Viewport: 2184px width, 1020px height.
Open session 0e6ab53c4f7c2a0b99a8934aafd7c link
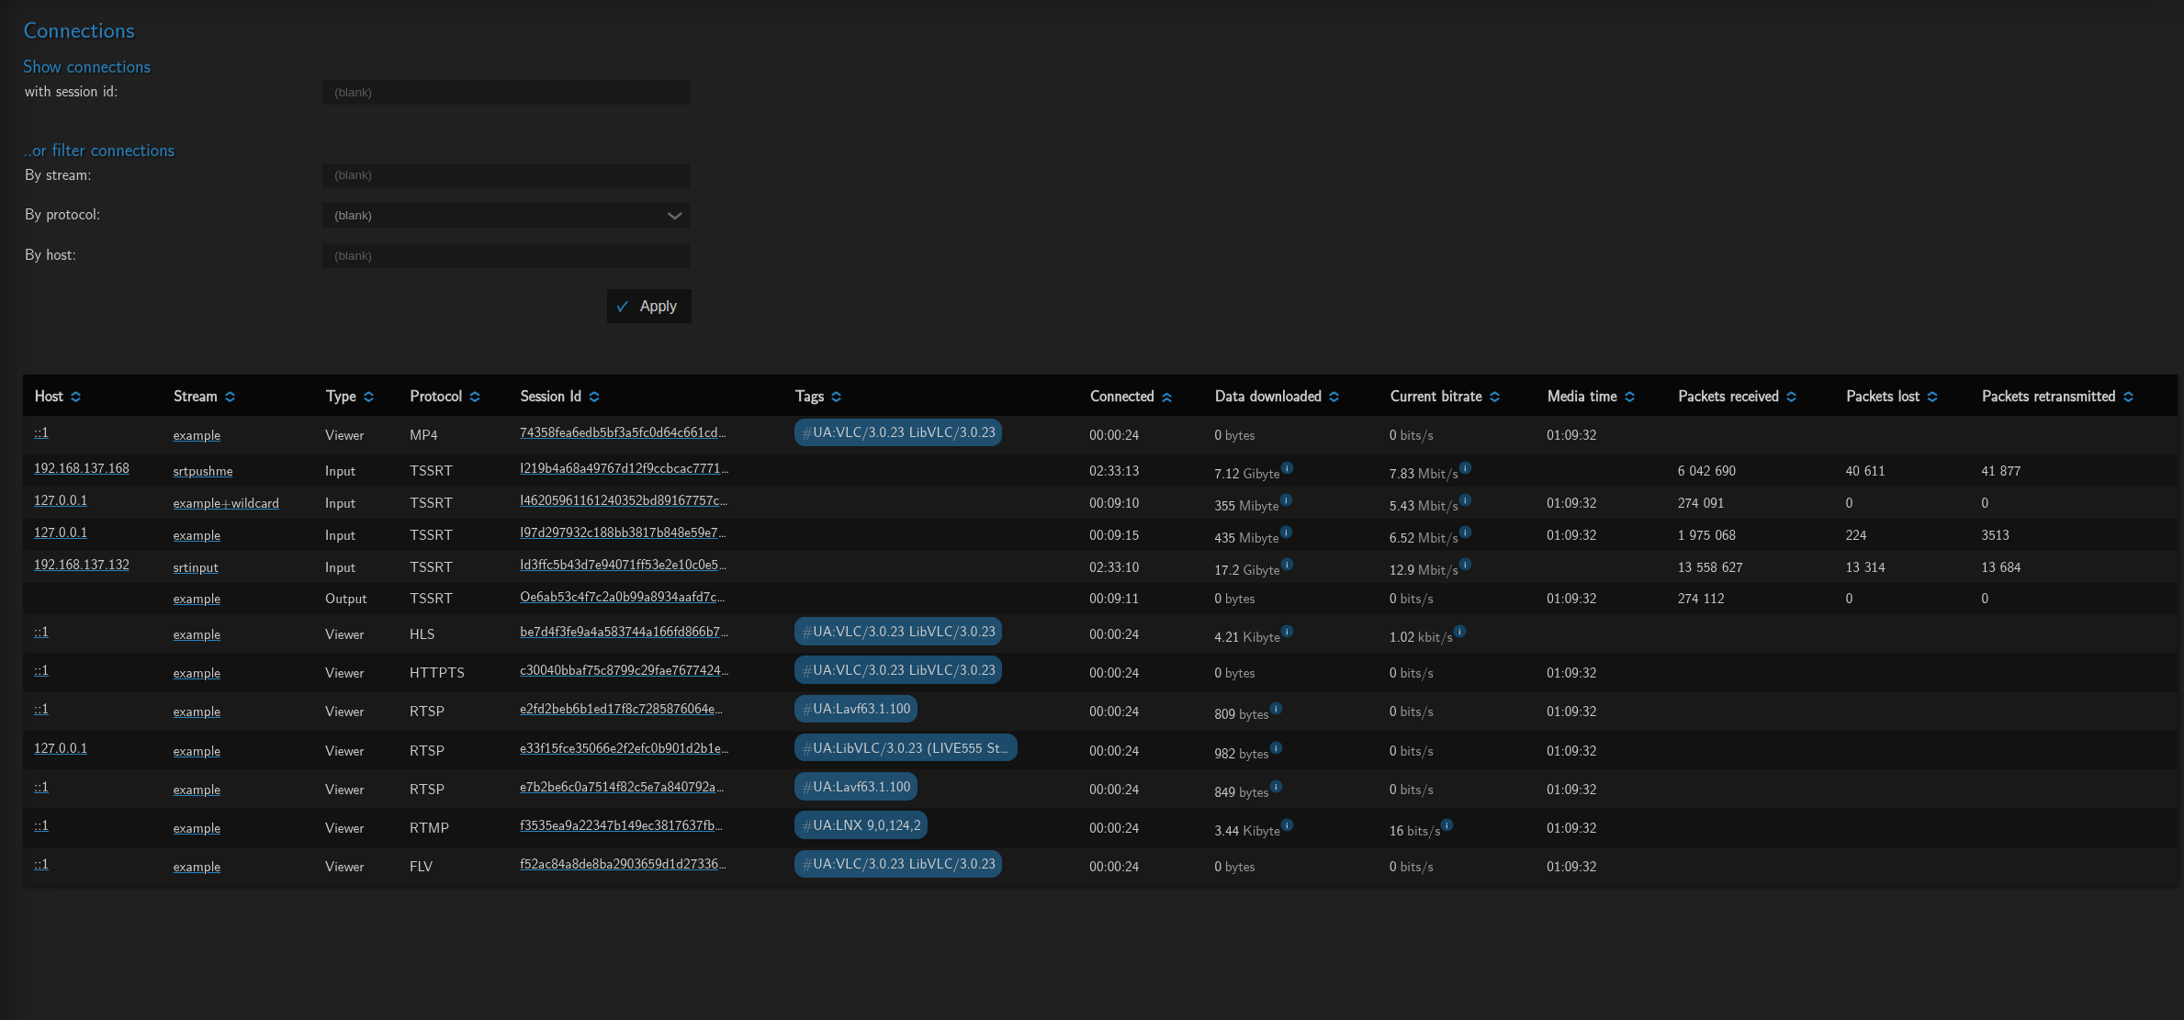(622, 598)
